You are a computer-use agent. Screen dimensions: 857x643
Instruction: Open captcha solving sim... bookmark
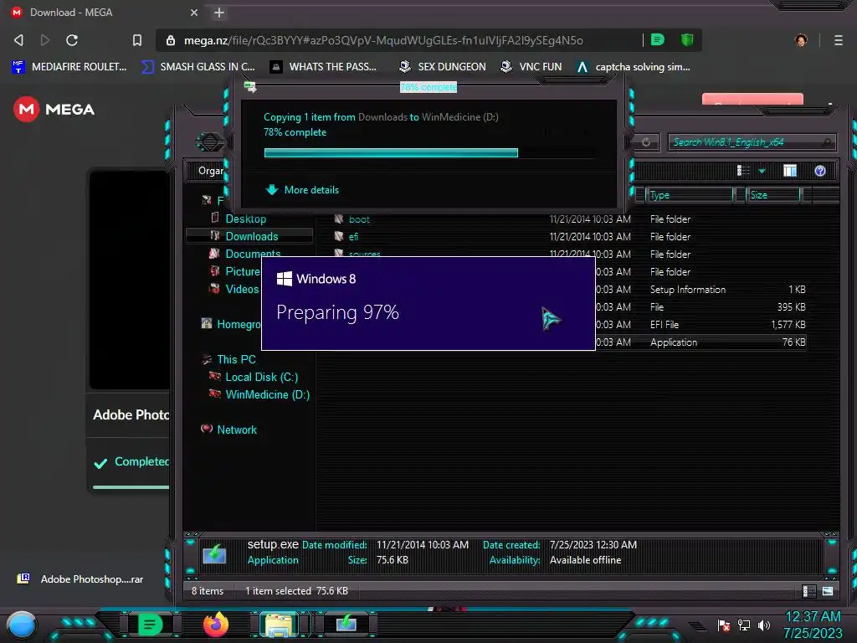634,67
